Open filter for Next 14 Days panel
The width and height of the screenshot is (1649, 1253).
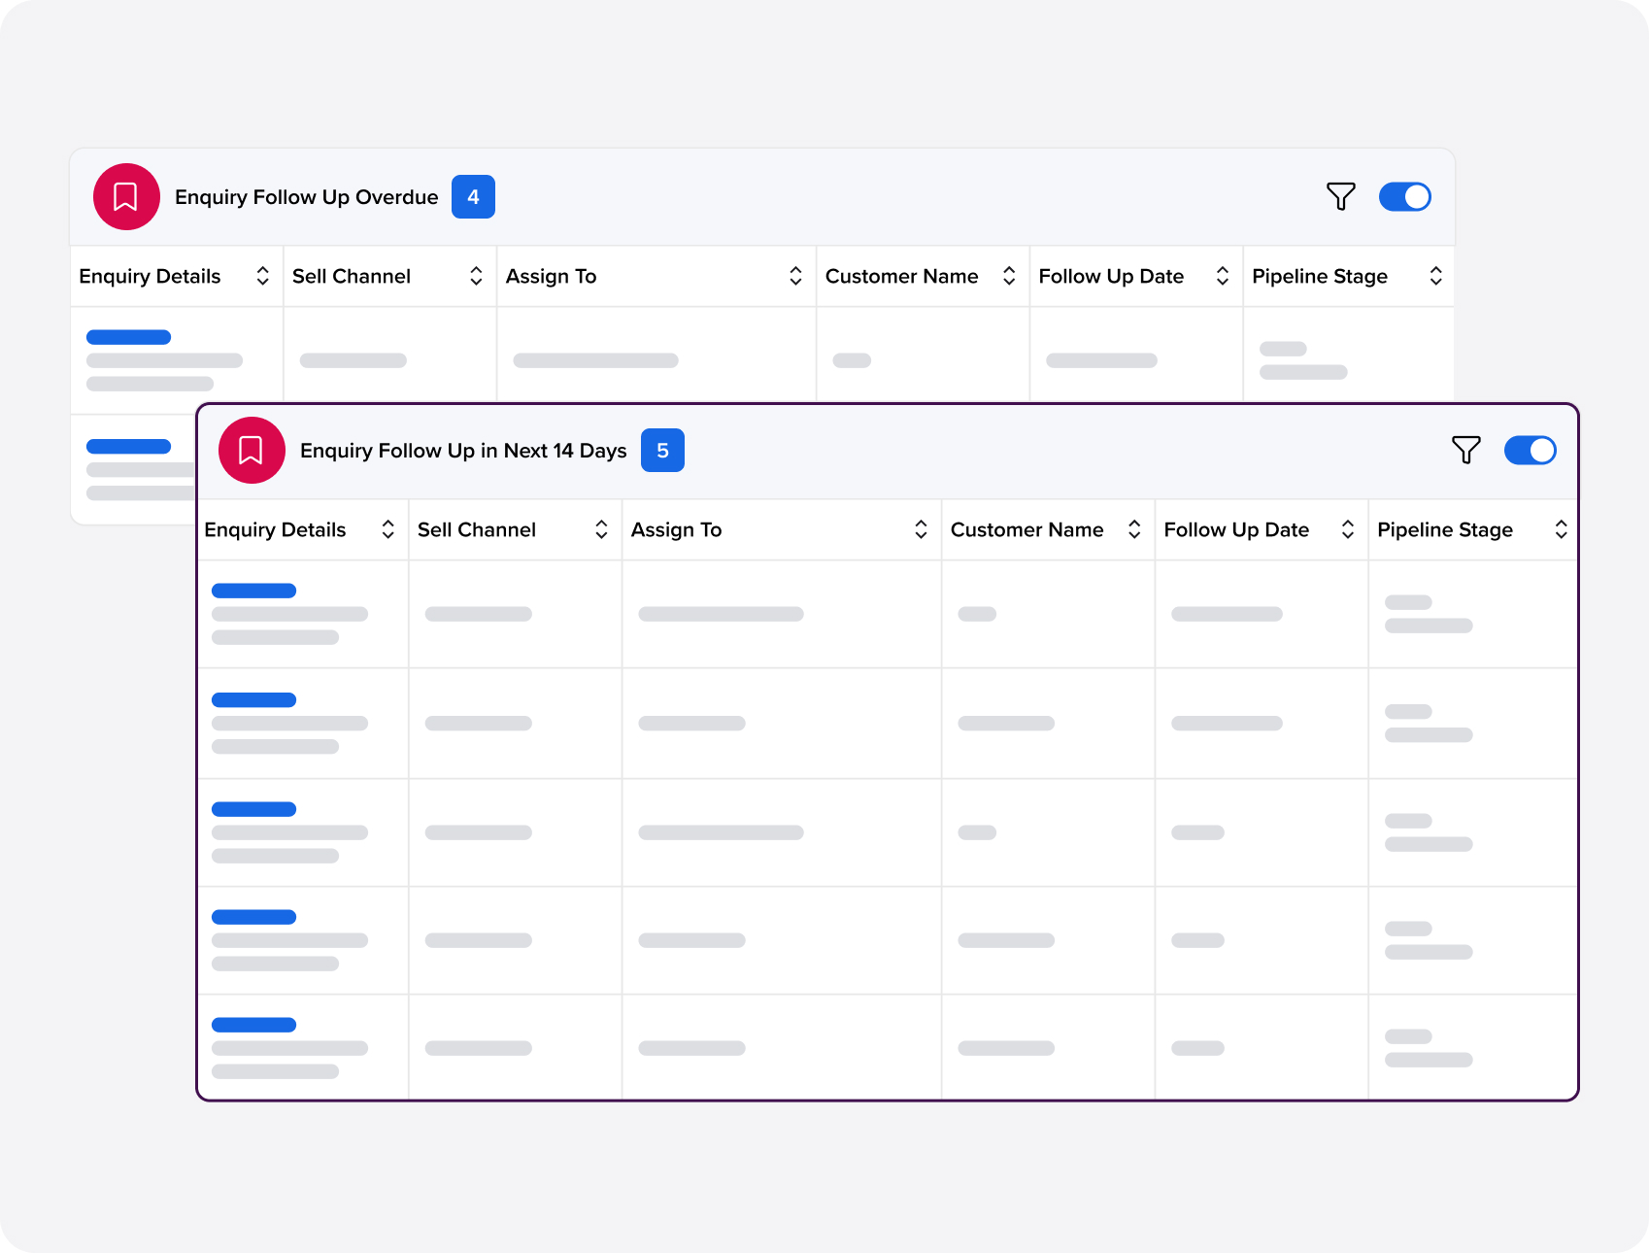[x=1466, y=451]
